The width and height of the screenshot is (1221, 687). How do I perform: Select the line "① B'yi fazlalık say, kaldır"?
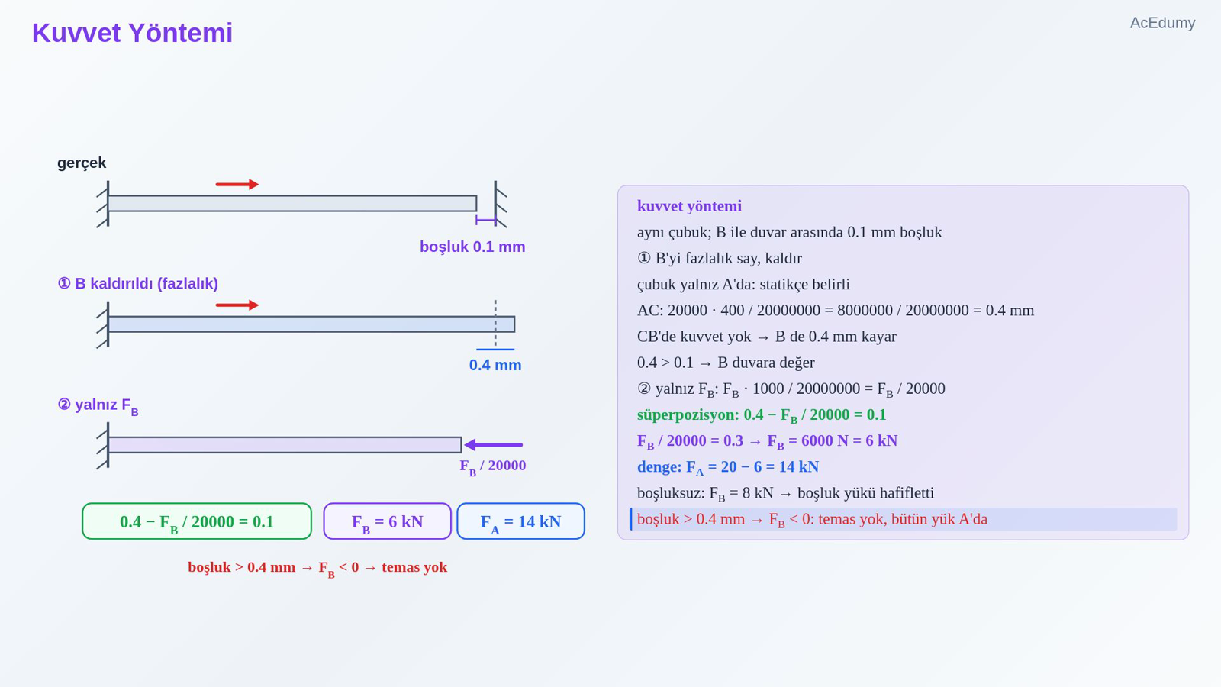click(x=720, y=258)
